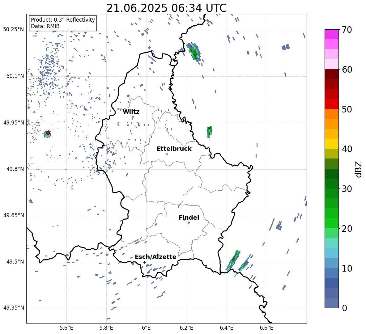The image size is (366, 334).
Task: Click the '6°E' longitude label
Action: tap(146, 328)
